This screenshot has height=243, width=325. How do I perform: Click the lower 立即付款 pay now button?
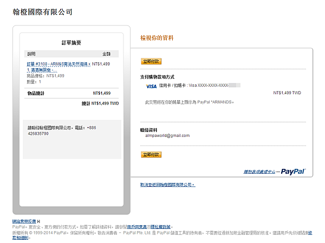pos(151,155)
